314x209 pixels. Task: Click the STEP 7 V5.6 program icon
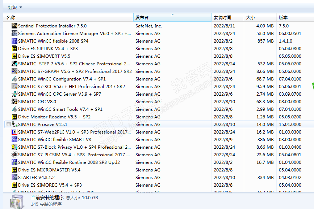pos(14,64)
